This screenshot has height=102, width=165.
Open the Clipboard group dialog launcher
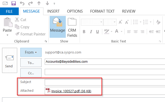(x=46, y=41)
